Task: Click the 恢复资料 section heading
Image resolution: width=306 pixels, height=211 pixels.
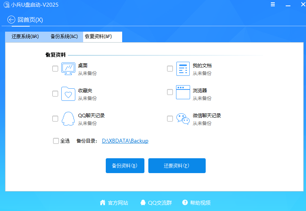Action: click(x=55, y=55)
